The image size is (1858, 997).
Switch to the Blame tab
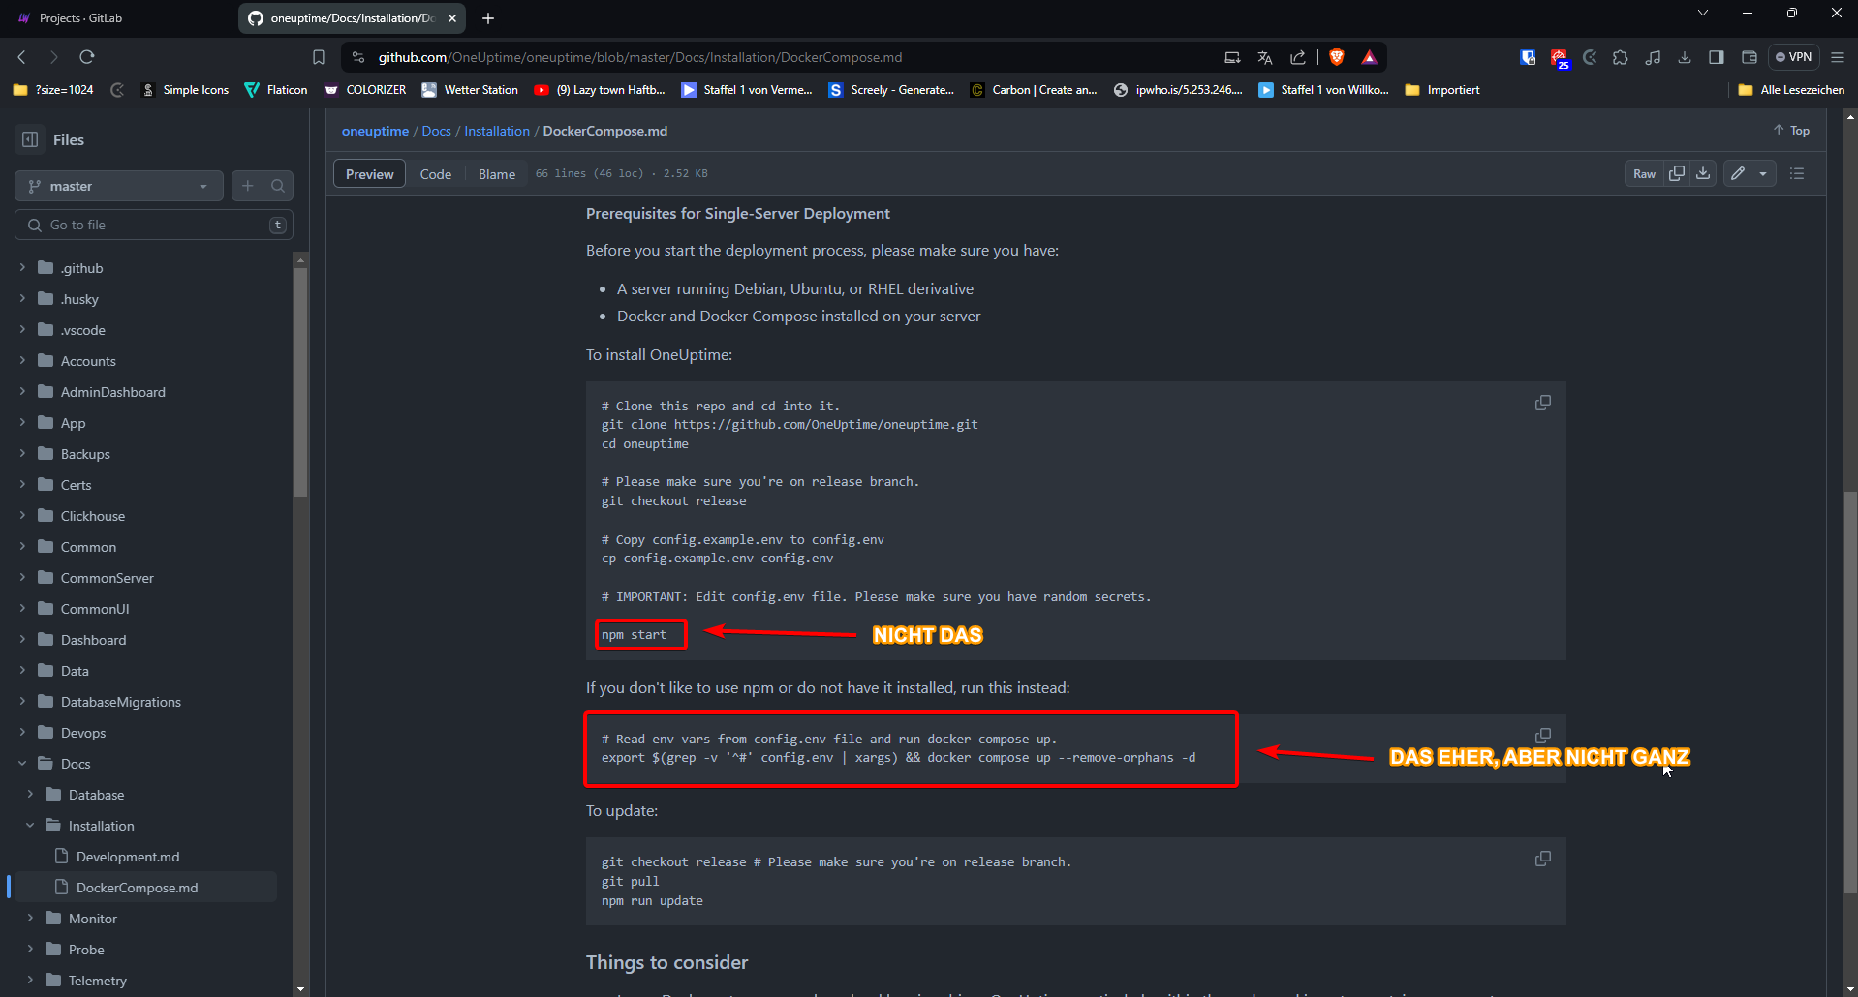click(x=496, y=174)
